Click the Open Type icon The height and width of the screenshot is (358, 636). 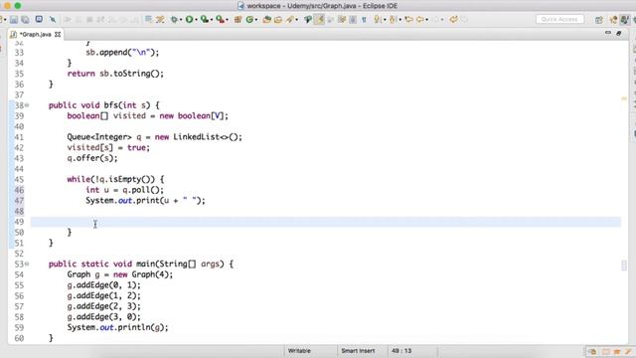267,20
